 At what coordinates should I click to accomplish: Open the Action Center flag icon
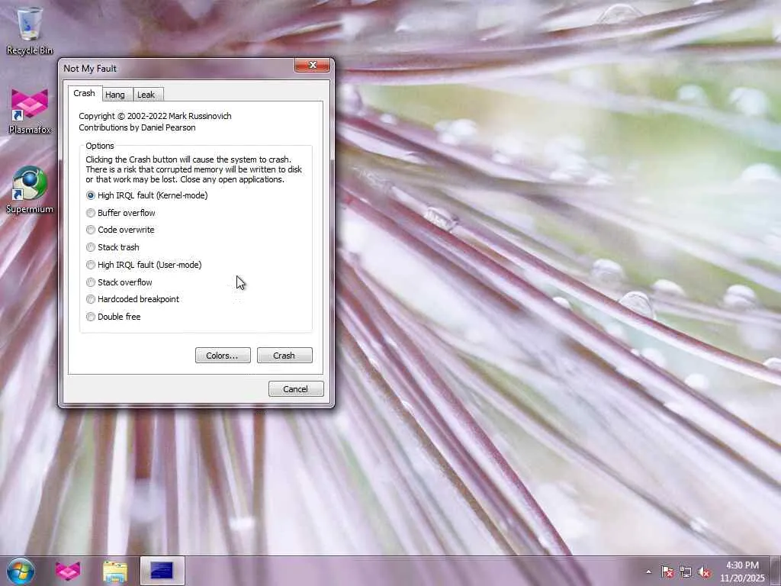(x=667, y=572)
